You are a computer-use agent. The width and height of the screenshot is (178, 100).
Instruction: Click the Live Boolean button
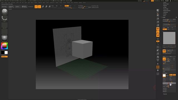click(31, 7)
